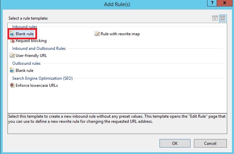This screenshot has height=154, width=234.
Task: Select the 'User-friendly URL' label
Action: pyautogui.click(x=31, y=56)
